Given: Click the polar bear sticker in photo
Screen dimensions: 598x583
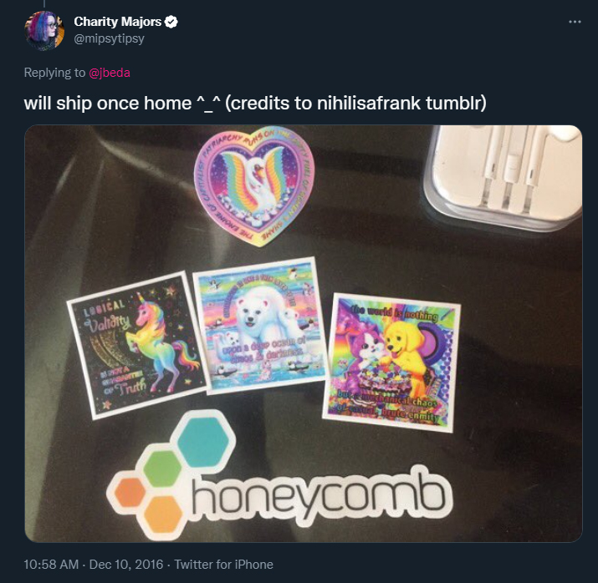Looking at the screenshot, I should (x=260, y=326).
